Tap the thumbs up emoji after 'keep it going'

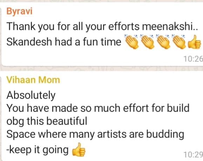[x=79, y=150]
